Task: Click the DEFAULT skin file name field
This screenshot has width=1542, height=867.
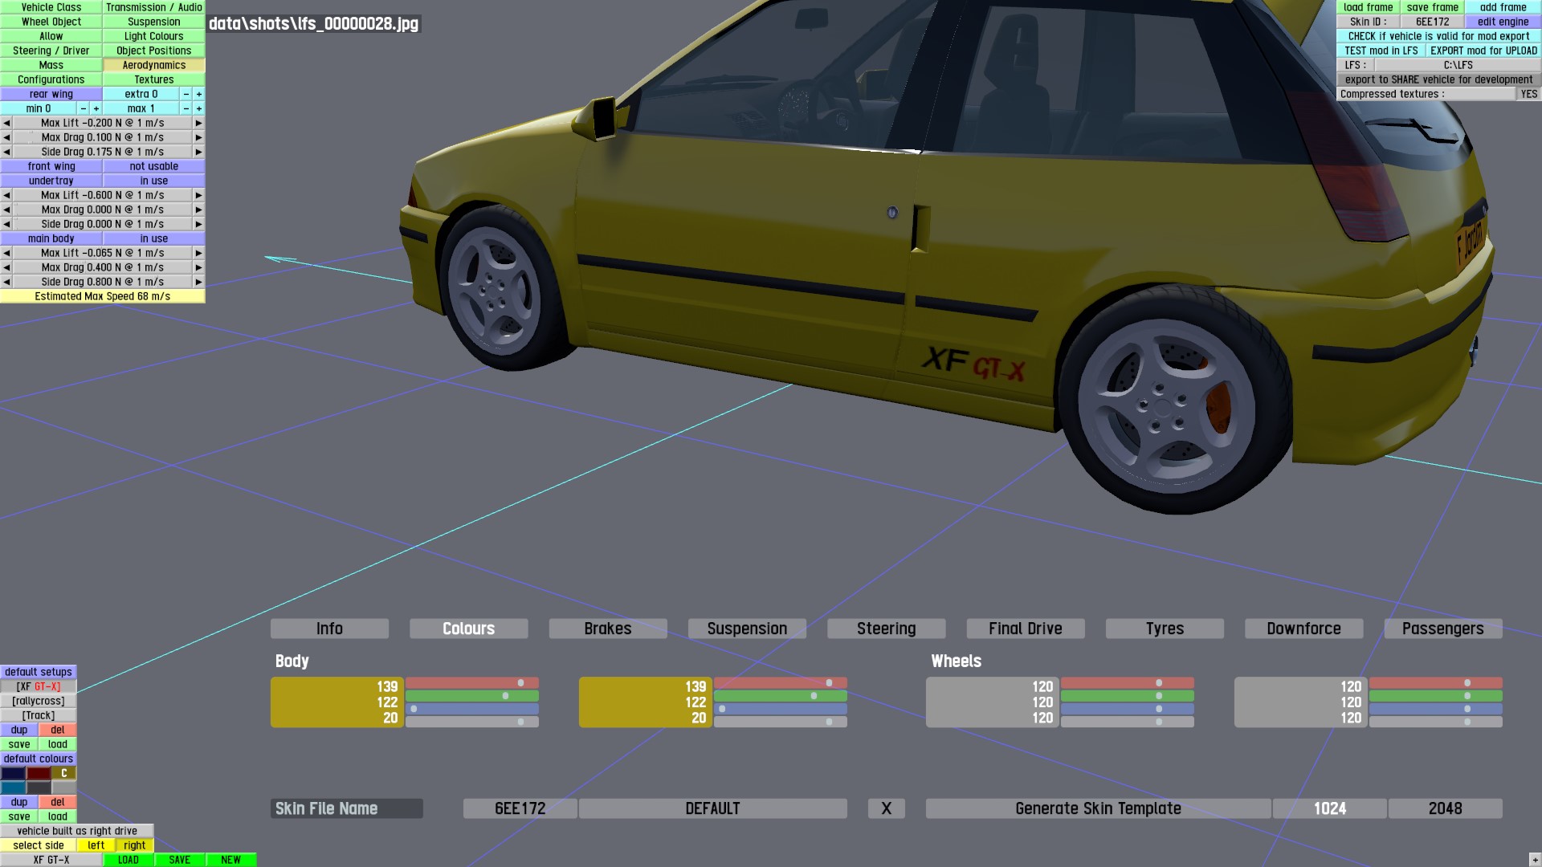Action: coord(712,808)
